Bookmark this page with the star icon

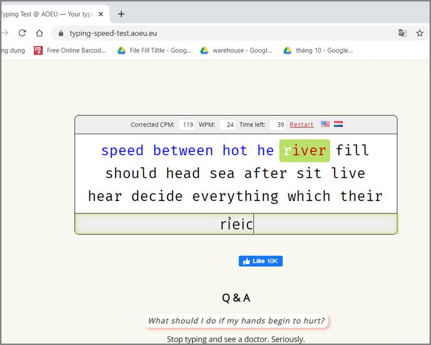tap(420, 33)
